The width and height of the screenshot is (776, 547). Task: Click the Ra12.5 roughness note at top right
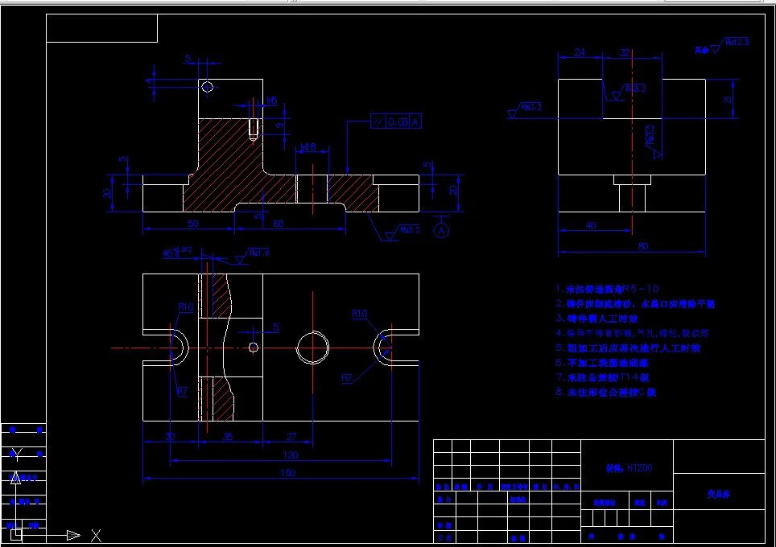pyautogui.click(x=737, y=42)
